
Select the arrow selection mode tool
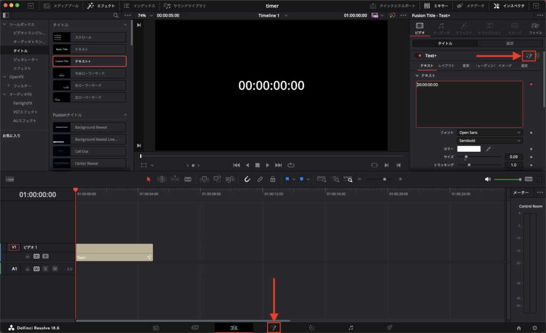pos(149,180)
